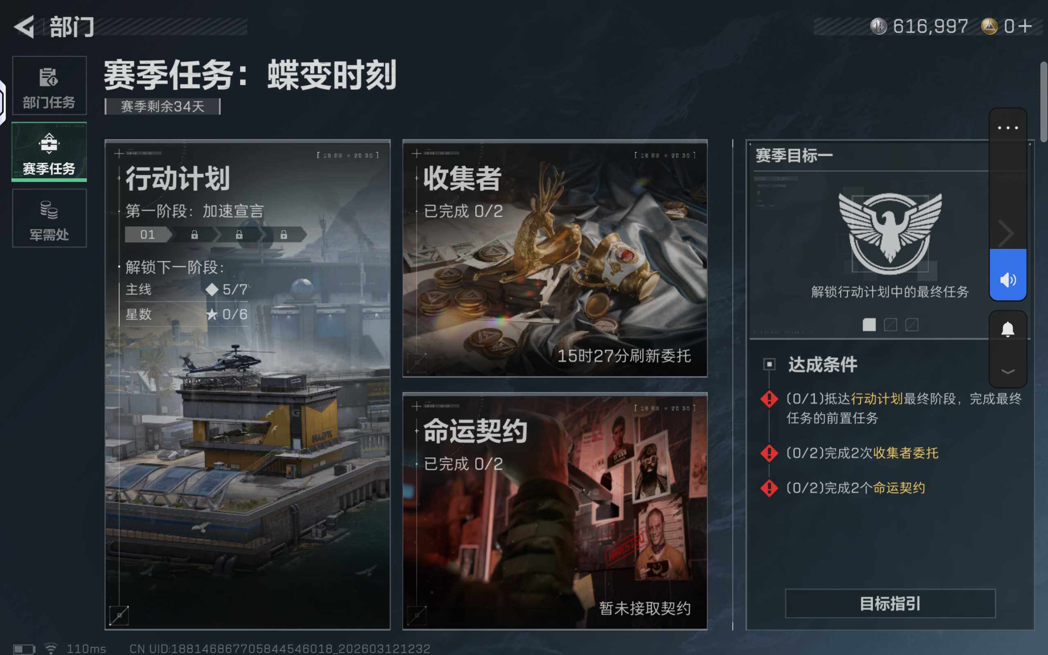The width and height of the screenshot is (1048, 655).
Task: Advance the season goal using the right chevron
Action: coord(1005,233)
